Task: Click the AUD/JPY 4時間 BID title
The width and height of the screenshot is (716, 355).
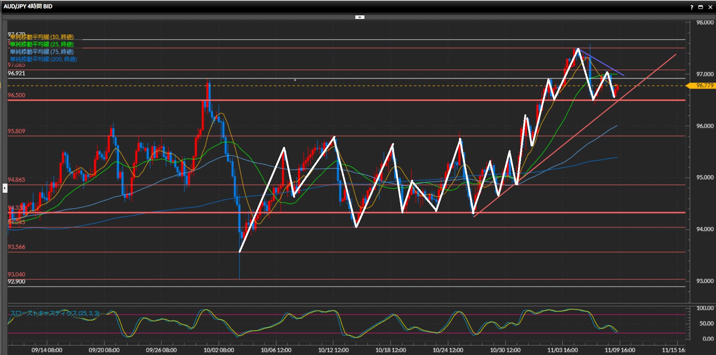Action: point(28,6)
